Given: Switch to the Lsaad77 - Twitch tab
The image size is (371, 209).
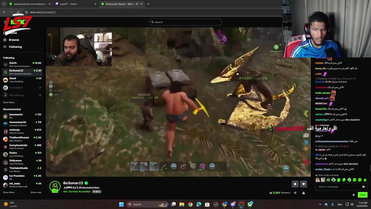Looking at the screenshot, I should click(76, 4).
